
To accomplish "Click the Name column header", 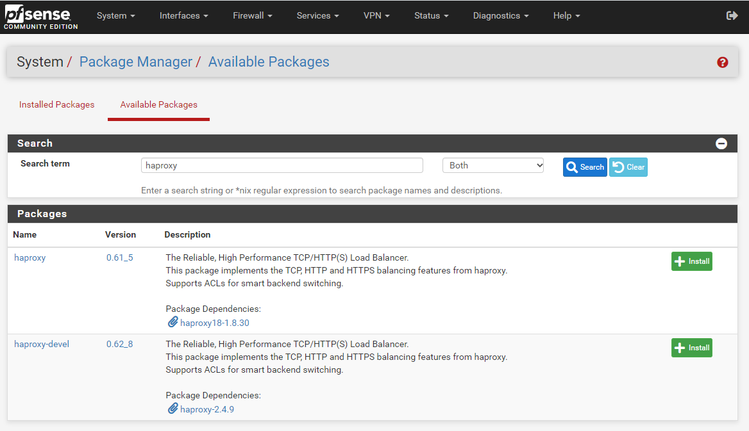I will click(x=25, y=235).
